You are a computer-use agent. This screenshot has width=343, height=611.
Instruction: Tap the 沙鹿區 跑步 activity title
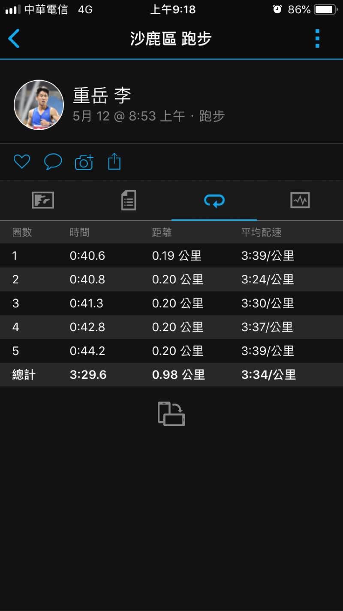point(171,39)
